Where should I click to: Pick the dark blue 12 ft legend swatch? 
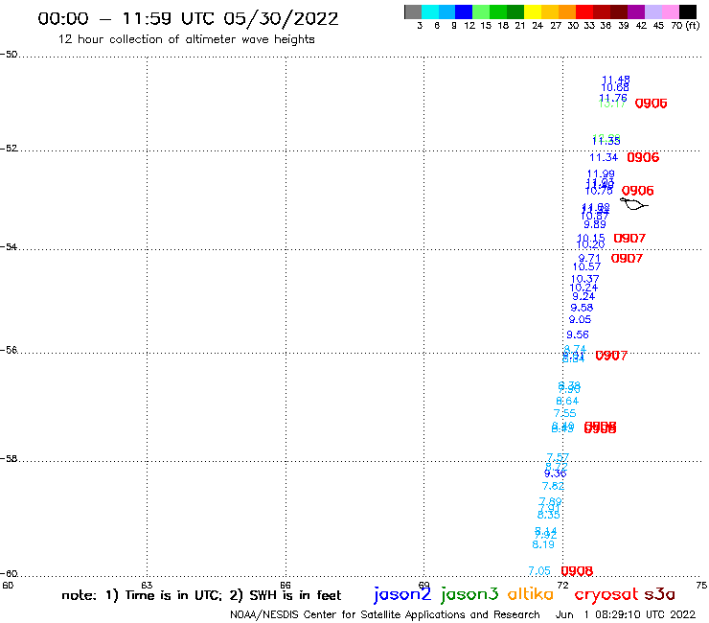tap(464, 12)
